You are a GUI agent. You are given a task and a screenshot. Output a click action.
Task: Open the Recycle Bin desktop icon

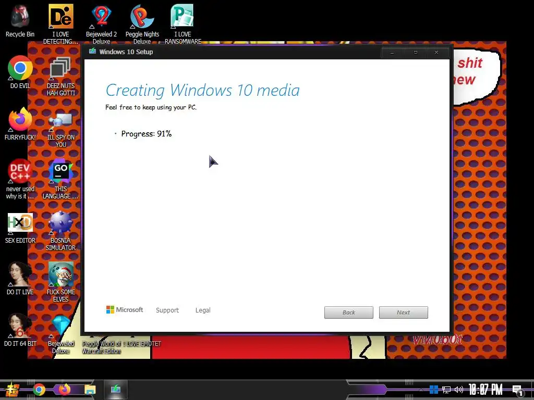[x=20, y=20]
